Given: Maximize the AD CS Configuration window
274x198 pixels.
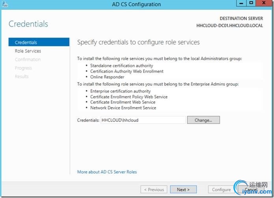Looking at the screenshot, I should 251,4.
